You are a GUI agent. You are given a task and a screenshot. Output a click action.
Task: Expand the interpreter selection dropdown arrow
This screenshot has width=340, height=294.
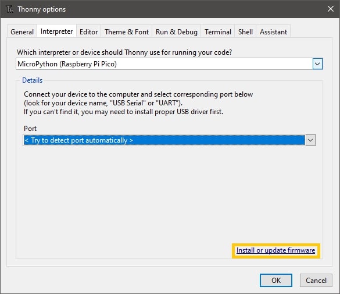(x=317, y=64)
